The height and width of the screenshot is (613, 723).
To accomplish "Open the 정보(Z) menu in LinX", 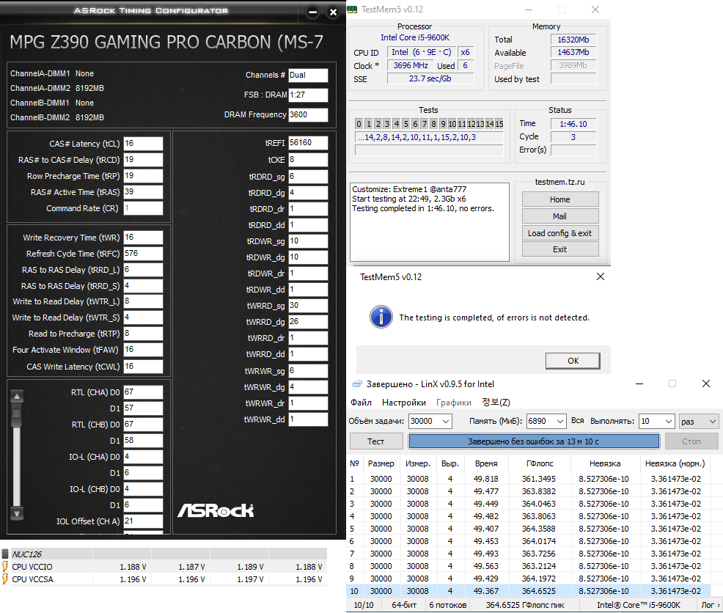I will [x=496, y=403].
